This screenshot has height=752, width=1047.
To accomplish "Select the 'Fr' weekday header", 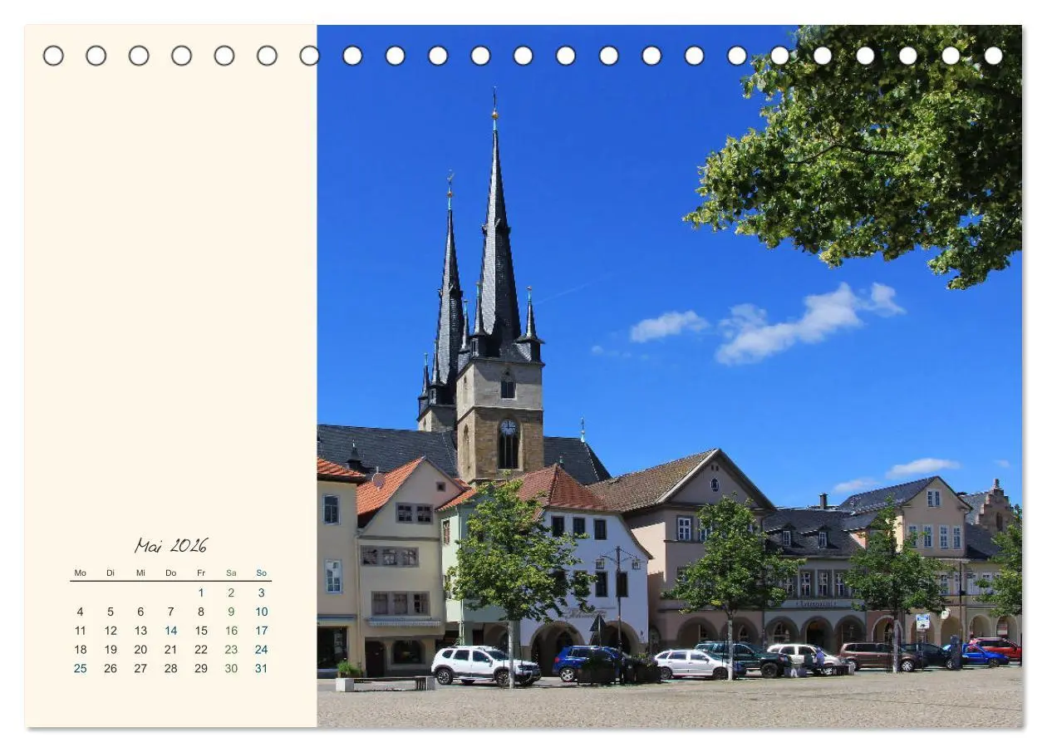I will pos(201,573).
